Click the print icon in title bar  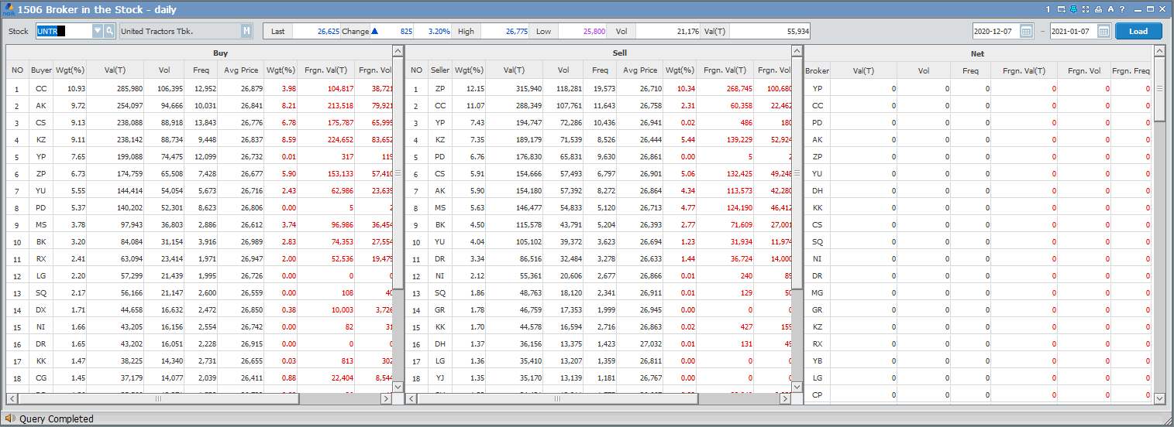tap(1098, 9)
